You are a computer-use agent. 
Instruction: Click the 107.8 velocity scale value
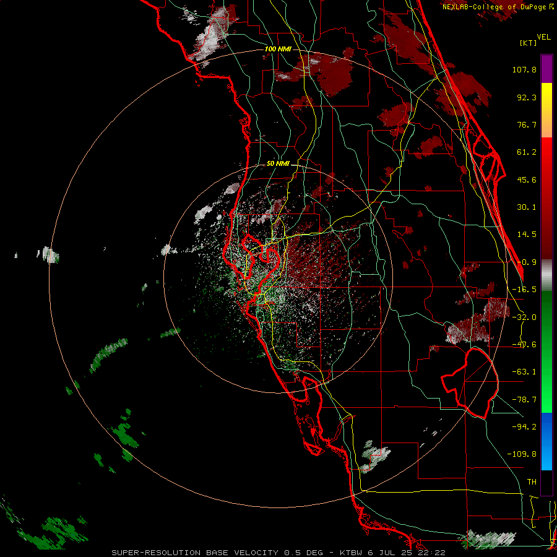[x=524, y=69]
